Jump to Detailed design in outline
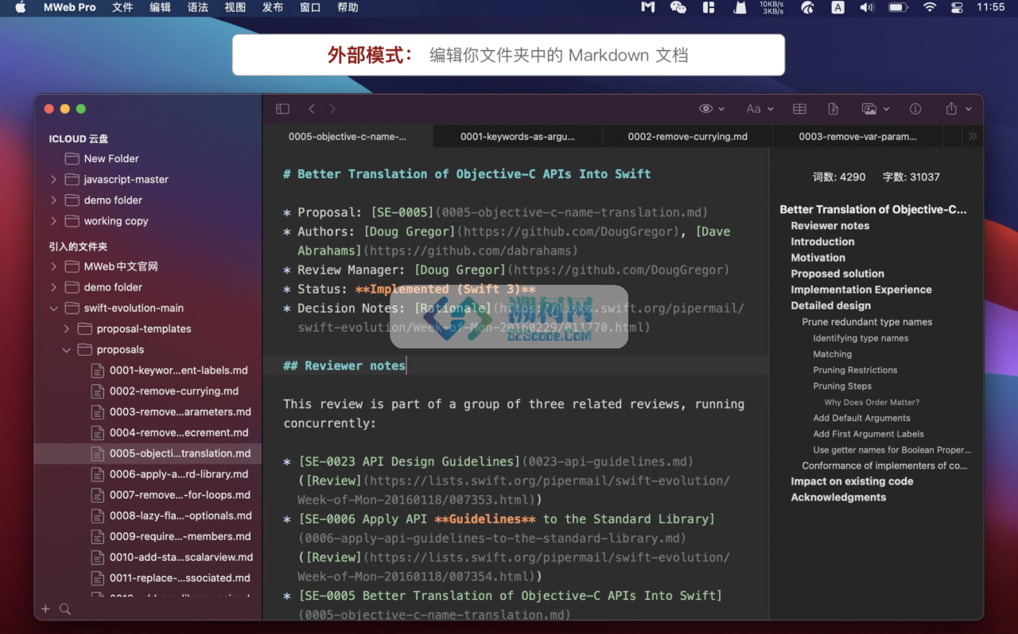Image resolution: width=1018 pixels, height=634 pixels. pyautogui.click(x=830, y=305)
